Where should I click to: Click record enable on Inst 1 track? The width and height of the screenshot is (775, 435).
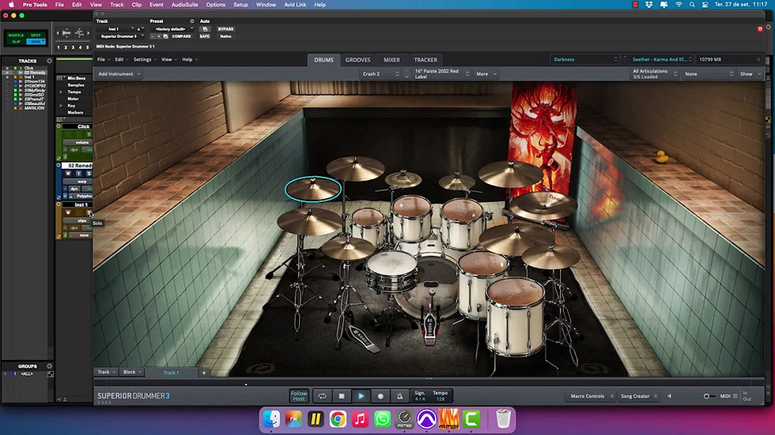(68, 212)
